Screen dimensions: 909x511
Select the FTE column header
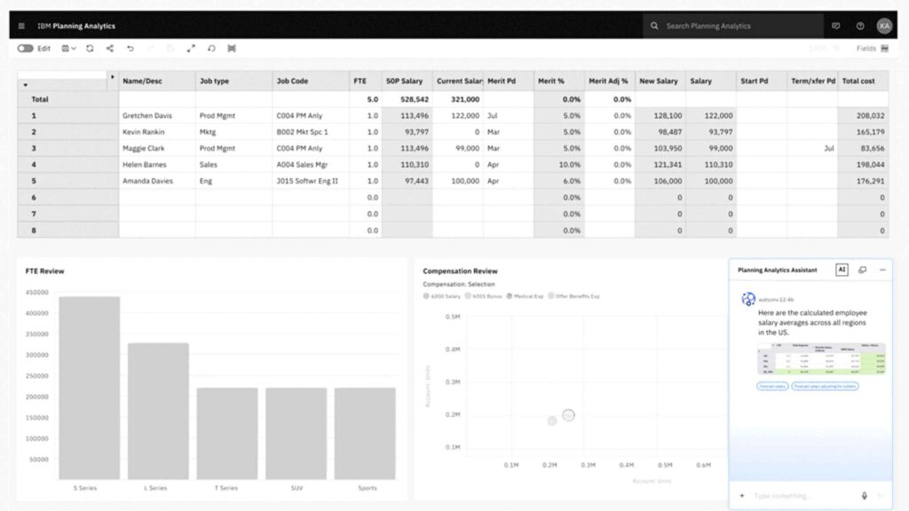tap(365, 81)
